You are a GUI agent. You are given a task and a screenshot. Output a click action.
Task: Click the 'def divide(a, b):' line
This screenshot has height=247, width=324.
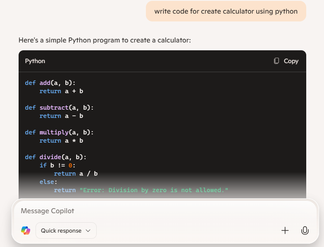point(55,157)
